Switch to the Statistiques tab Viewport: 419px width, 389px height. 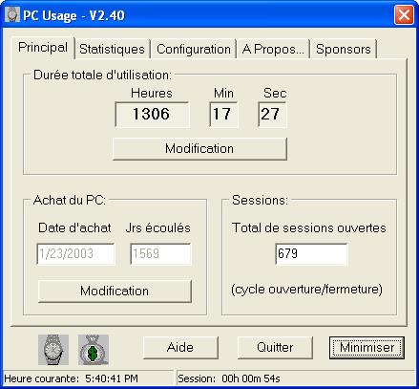point(112,49)
